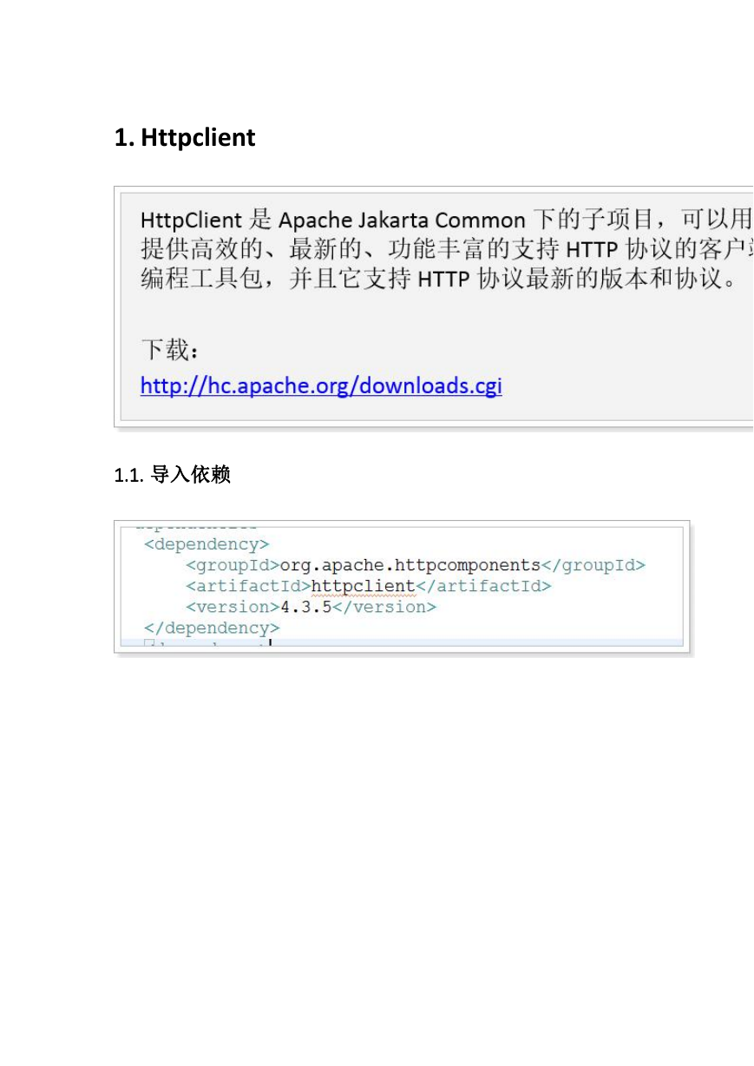Click the line beginning '提供高效的'
This screenshot has height=1066, width=754.
pyautogui.click(x=447, y=250)
